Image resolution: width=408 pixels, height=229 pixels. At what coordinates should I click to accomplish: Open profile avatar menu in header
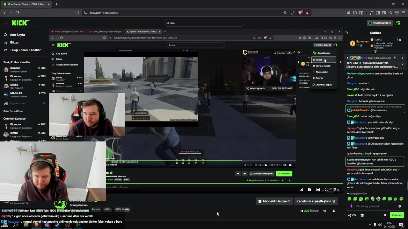coord(397,23)
